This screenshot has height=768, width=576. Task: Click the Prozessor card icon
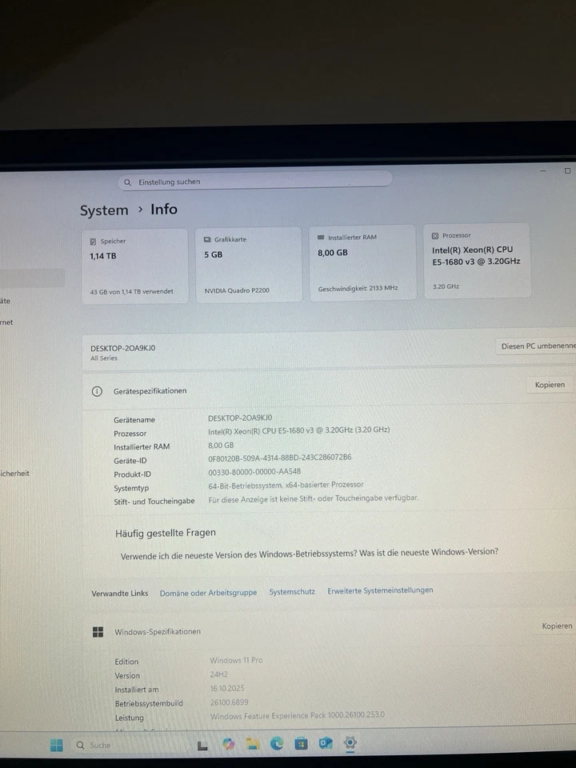[435, 235]
